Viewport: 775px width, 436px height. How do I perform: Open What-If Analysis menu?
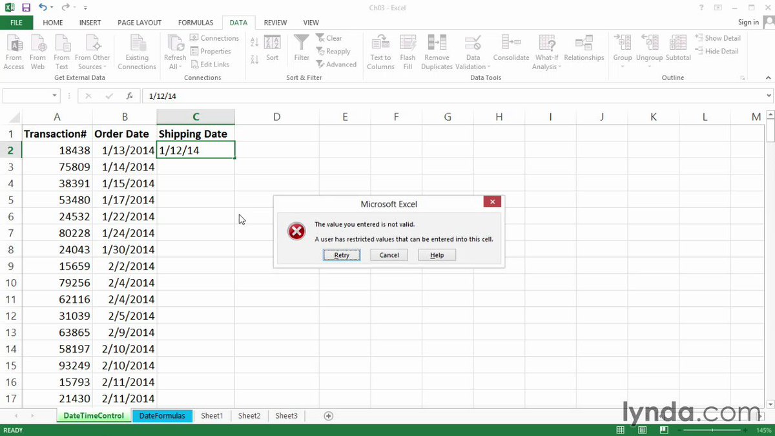[x=546, y=52]
